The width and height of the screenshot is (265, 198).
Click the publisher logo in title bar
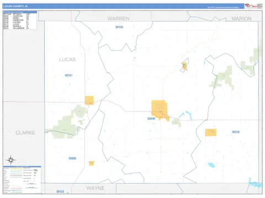[253, 6]
